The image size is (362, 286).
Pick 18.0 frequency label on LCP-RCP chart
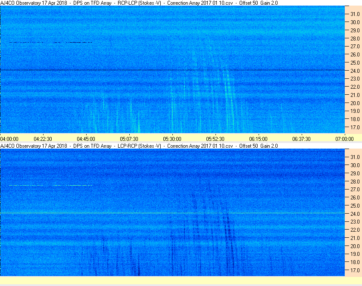(x=355, y=262)
